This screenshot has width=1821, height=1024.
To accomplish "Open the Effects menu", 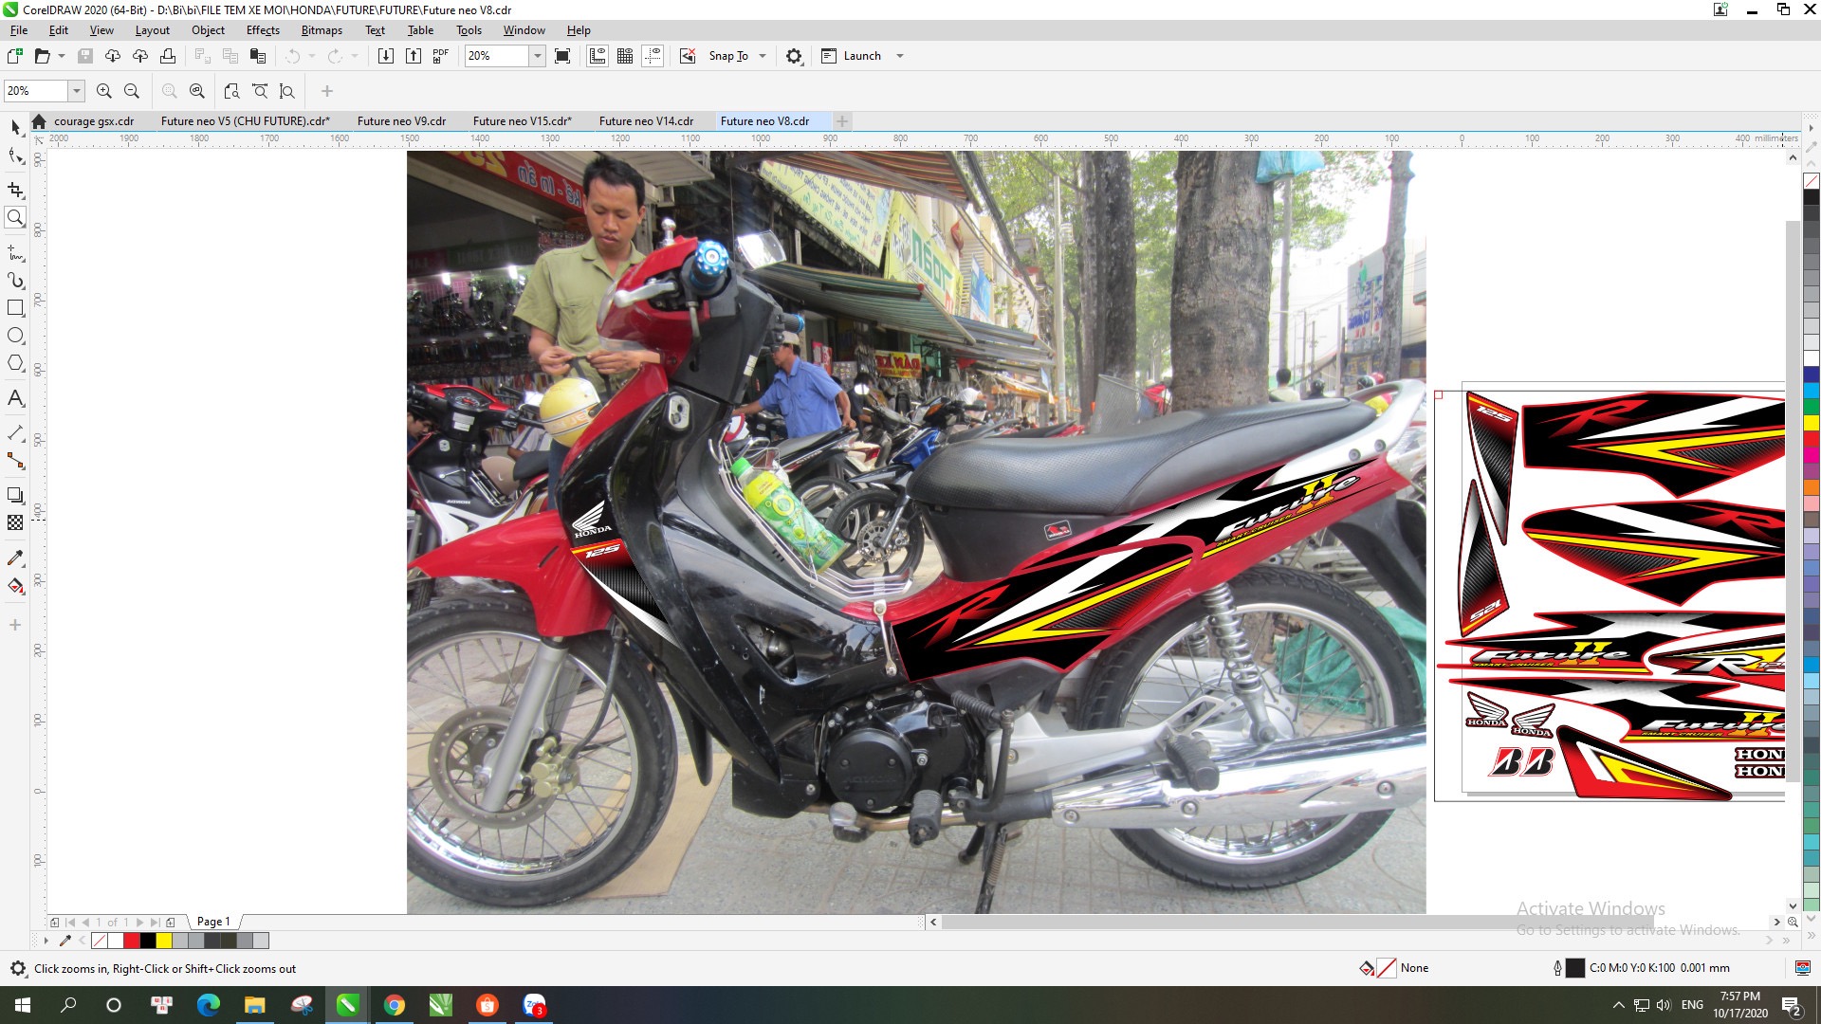I will (x=263, y=30).
